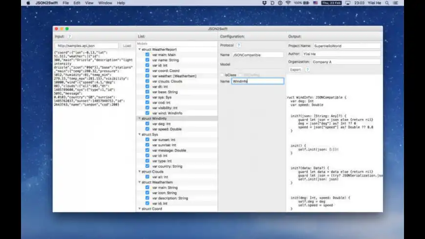Viewport: 425px width, 239px height.
Task: Click the Export button
Action: (295, 70)
